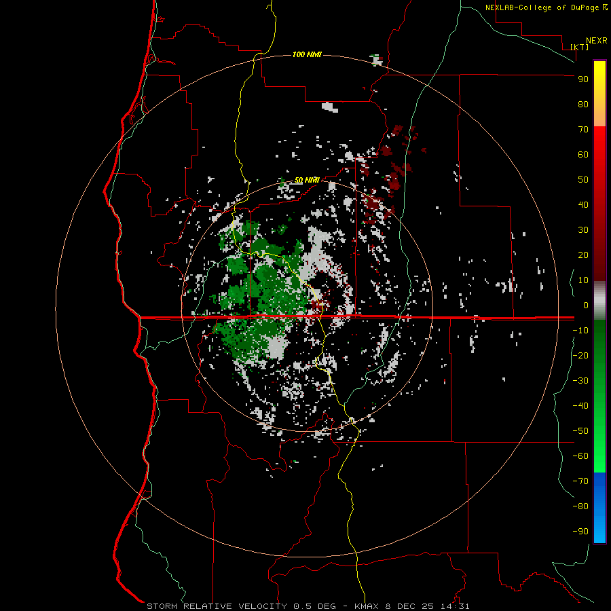Select the 50 NMI range ring label

click(x=307, y=180)
